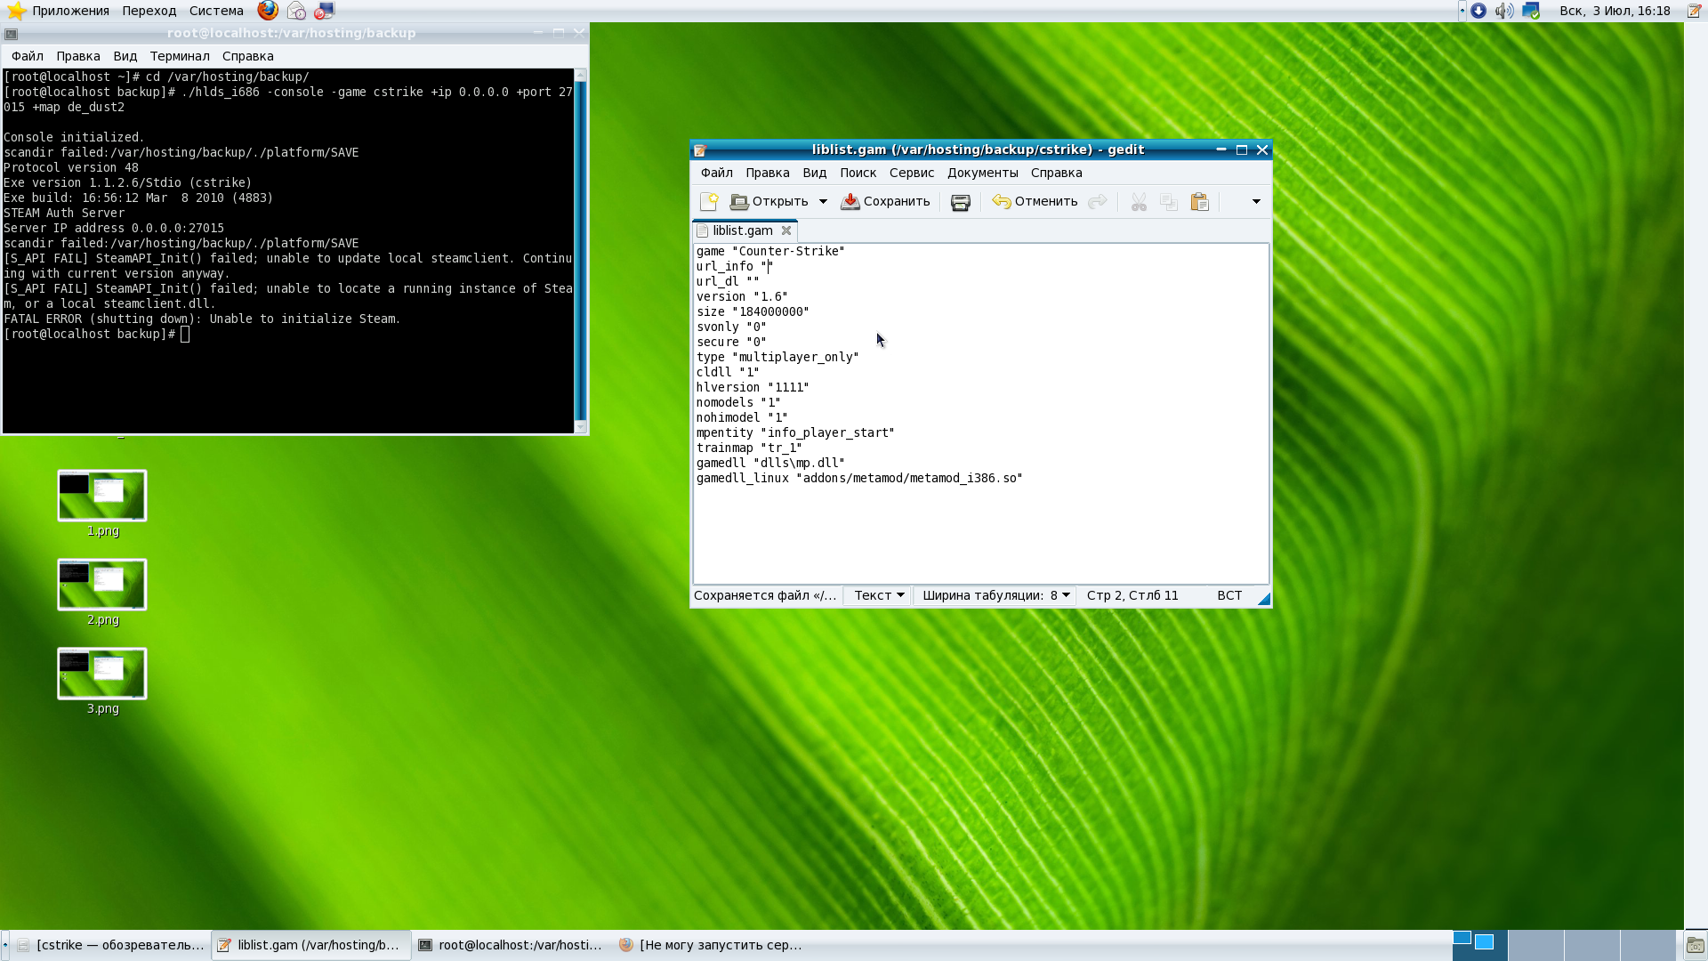Create a new document in gedit
The height and width of the screenshot is (961, 1708).
[x=709, y=202]
